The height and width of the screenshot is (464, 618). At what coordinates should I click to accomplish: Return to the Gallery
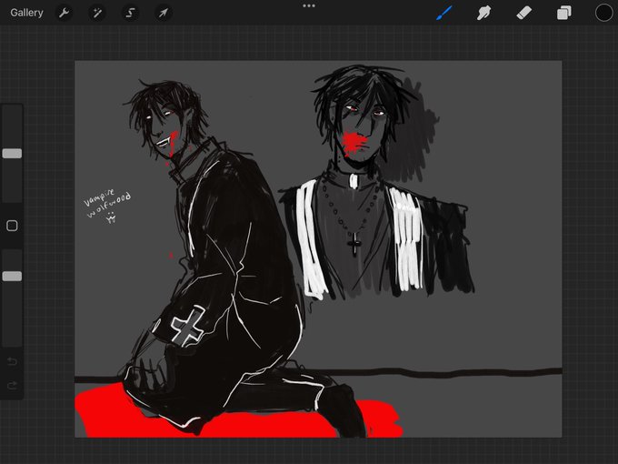pos(26,13)
